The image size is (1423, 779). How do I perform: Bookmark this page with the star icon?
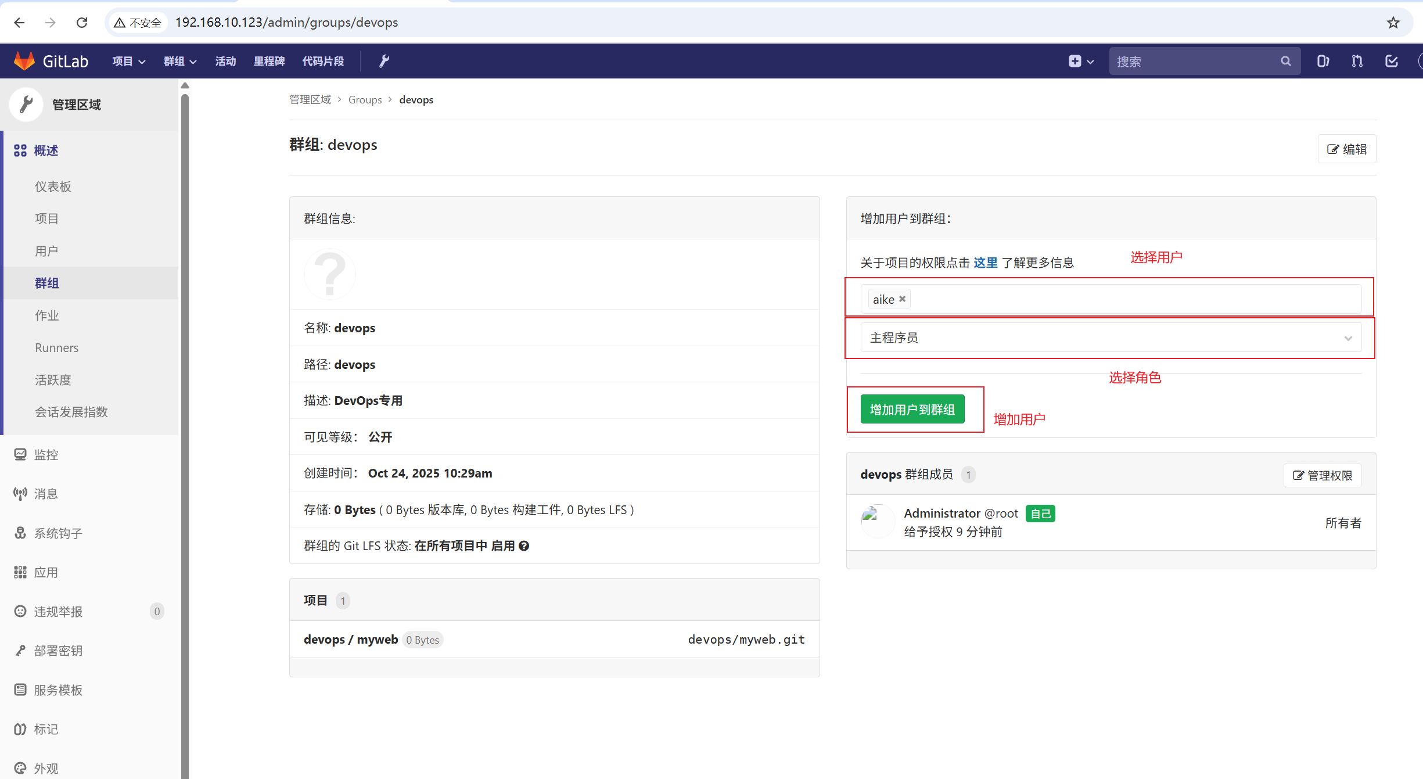coord(1393,23)
